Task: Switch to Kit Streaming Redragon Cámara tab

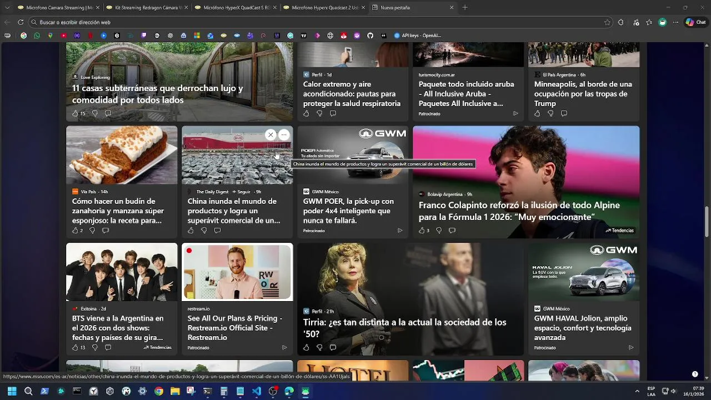Action: pyautogui.click(x=147, y=8)
